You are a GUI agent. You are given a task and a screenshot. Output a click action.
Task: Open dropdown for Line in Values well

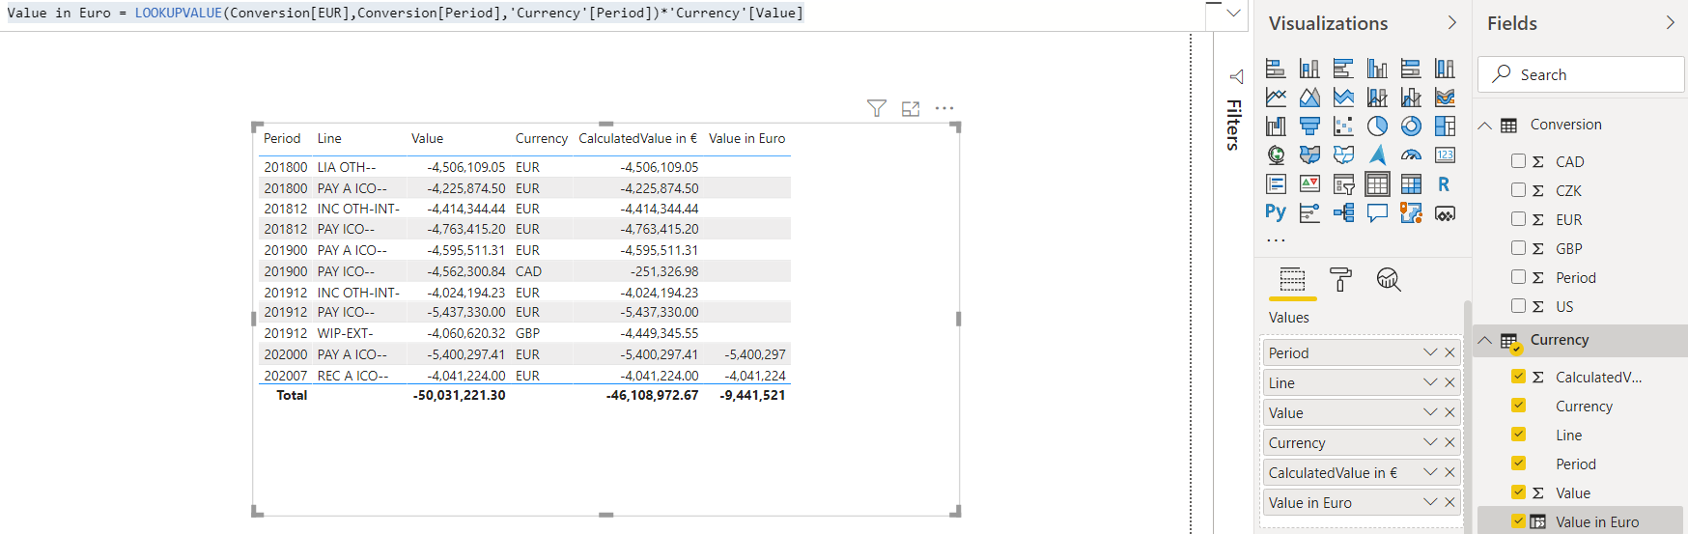pyautogui.click(x=1430, y=382)
